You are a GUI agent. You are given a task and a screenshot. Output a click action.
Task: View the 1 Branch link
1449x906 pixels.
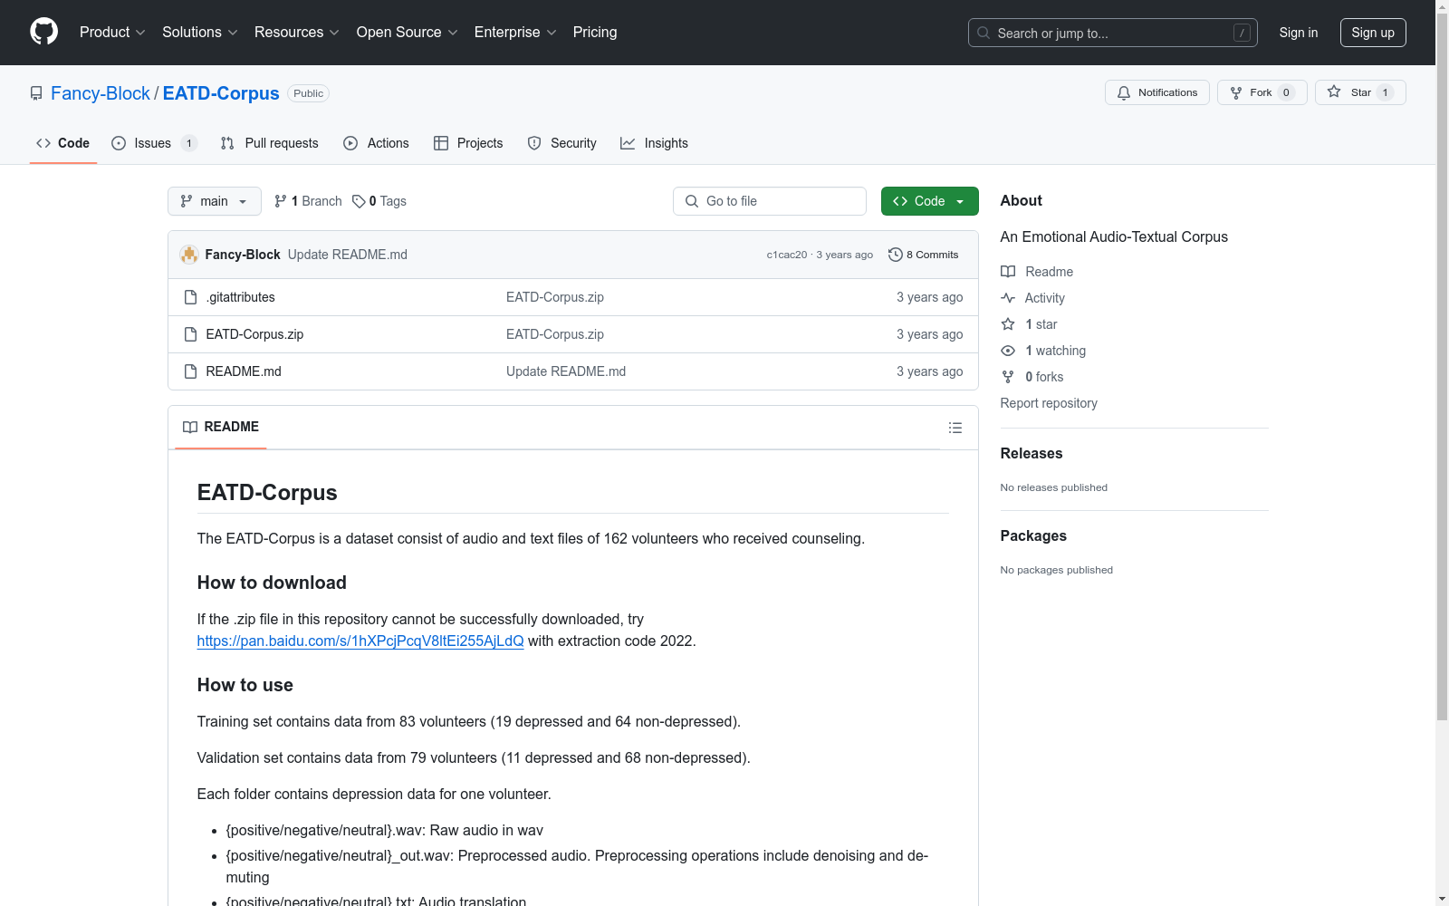click(308, 201)
